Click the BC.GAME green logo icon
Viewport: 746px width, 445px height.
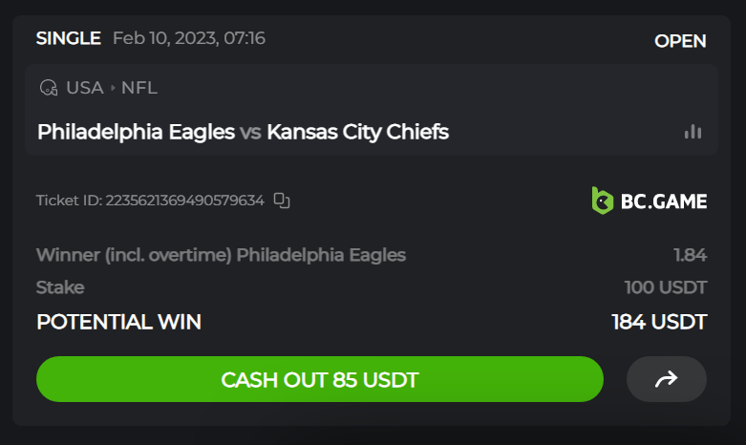tap(603, 201)
